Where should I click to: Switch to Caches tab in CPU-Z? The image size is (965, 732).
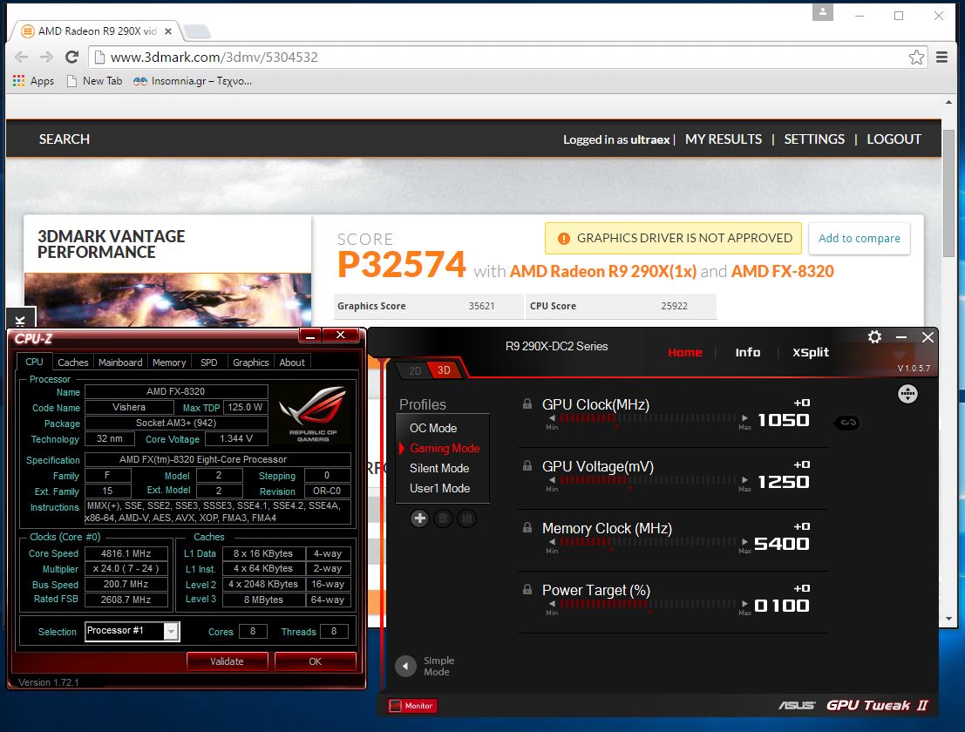point(73,363)
